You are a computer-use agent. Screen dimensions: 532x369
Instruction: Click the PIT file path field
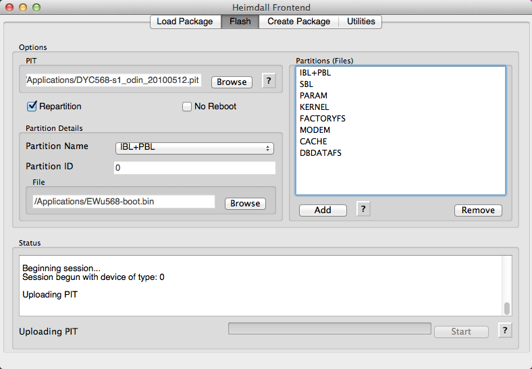point(113,80)
